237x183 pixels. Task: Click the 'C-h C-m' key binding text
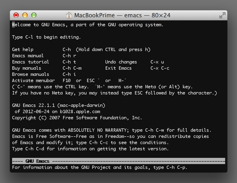coord(72,68)
